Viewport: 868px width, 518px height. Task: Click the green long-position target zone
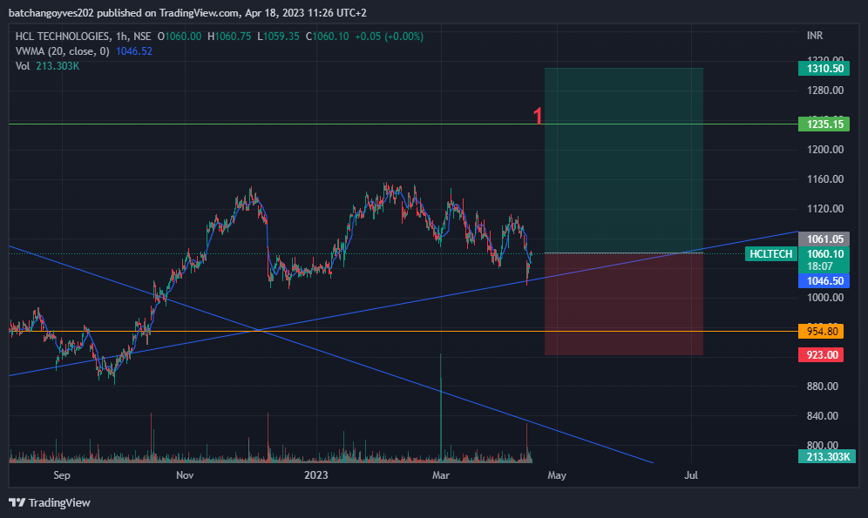(x=624, y=160)
